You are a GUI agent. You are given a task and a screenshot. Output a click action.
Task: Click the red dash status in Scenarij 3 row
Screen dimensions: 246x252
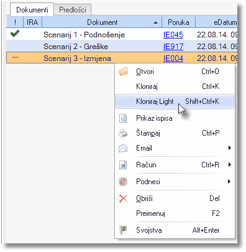point(15,57)
